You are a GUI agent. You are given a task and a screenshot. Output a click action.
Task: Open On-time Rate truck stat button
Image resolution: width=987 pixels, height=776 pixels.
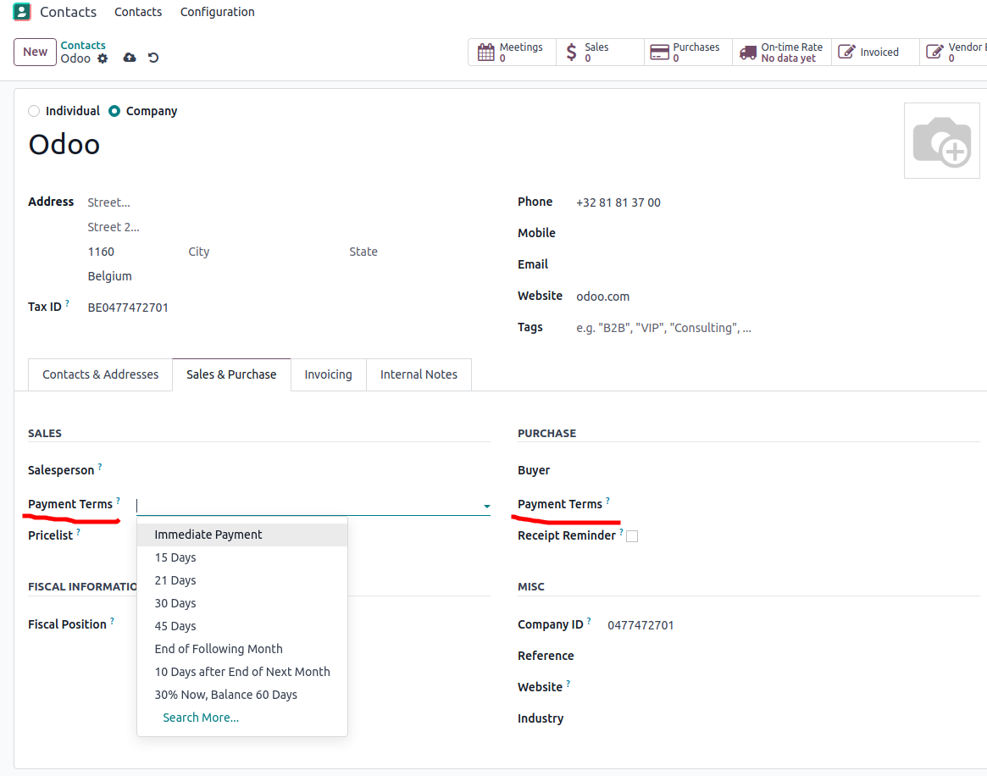coord(782,53)
